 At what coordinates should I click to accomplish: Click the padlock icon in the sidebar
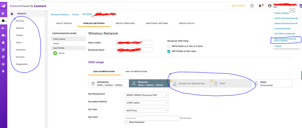(x=3, y=42)
